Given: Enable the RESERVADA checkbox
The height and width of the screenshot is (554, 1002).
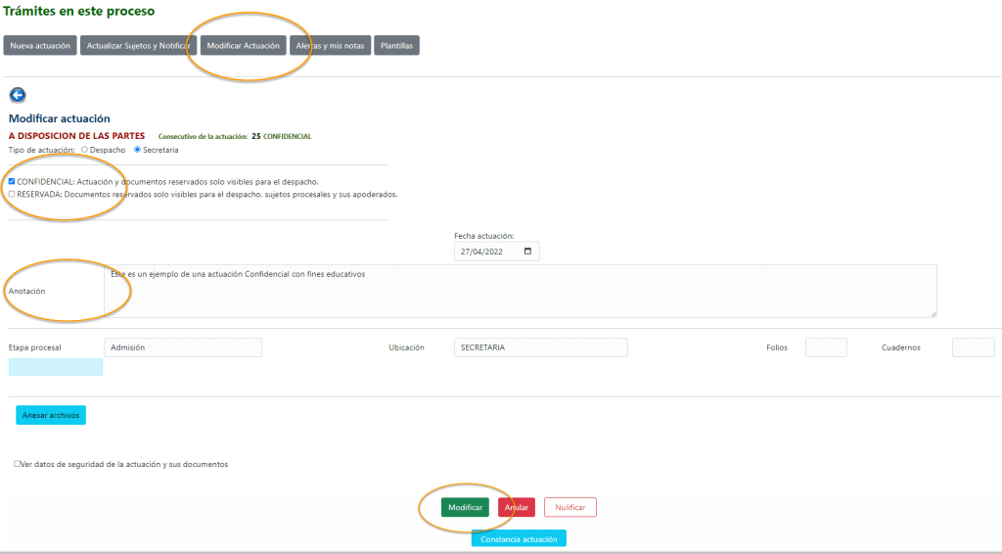Looking at the screenshot, I should [x=12, y=194].
